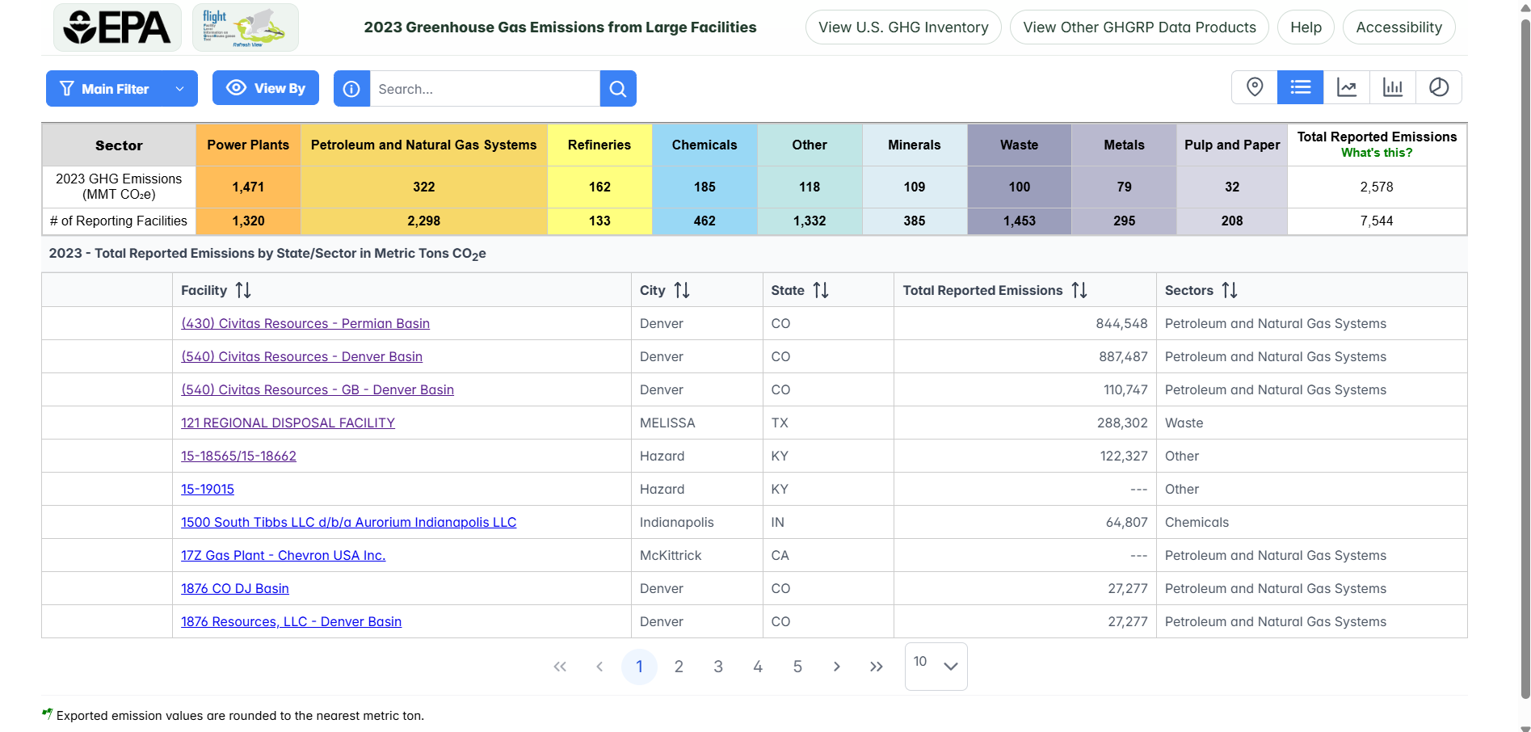Select the list view icon
This screenshot has width=1531, height=732.
click(1300, 87)
